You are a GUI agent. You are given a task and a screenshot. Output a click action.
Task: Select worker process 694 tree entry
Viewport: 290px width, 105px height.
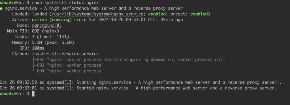(x=68, y=71)
